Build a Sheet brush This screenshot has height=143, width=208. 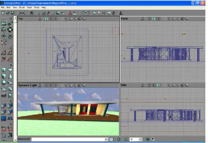pos(10,69)
